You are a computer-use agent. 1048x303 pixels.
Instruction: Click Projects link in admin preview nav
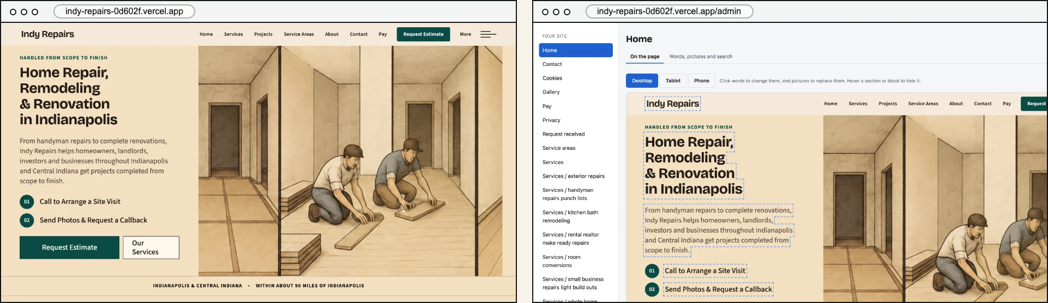pos(888,104)
